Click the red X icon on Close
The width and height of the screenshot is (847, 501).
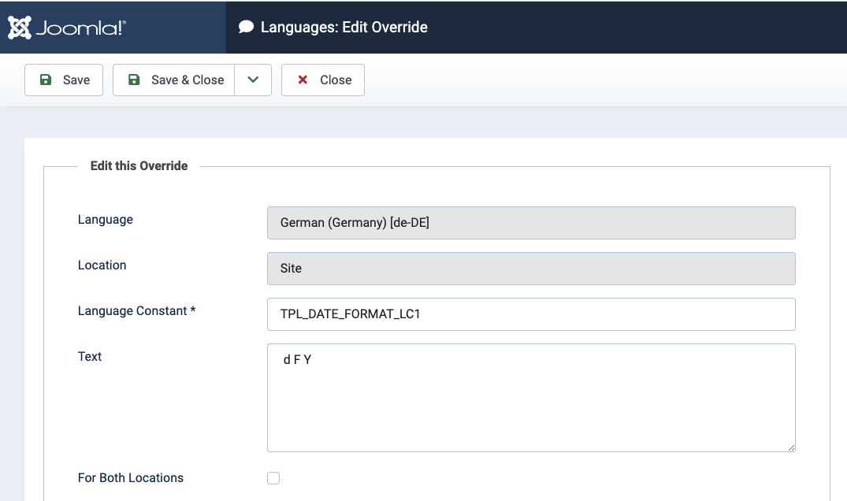[x=303, y=80]
